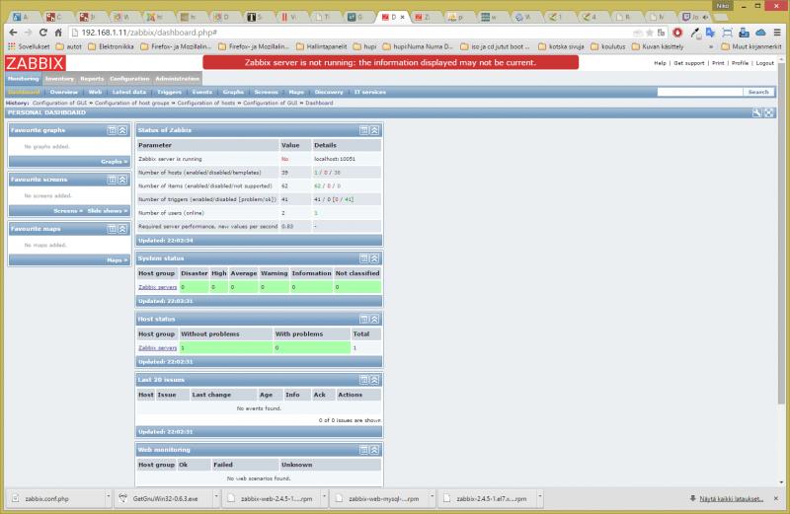Click the Search button

pos(758,92)
